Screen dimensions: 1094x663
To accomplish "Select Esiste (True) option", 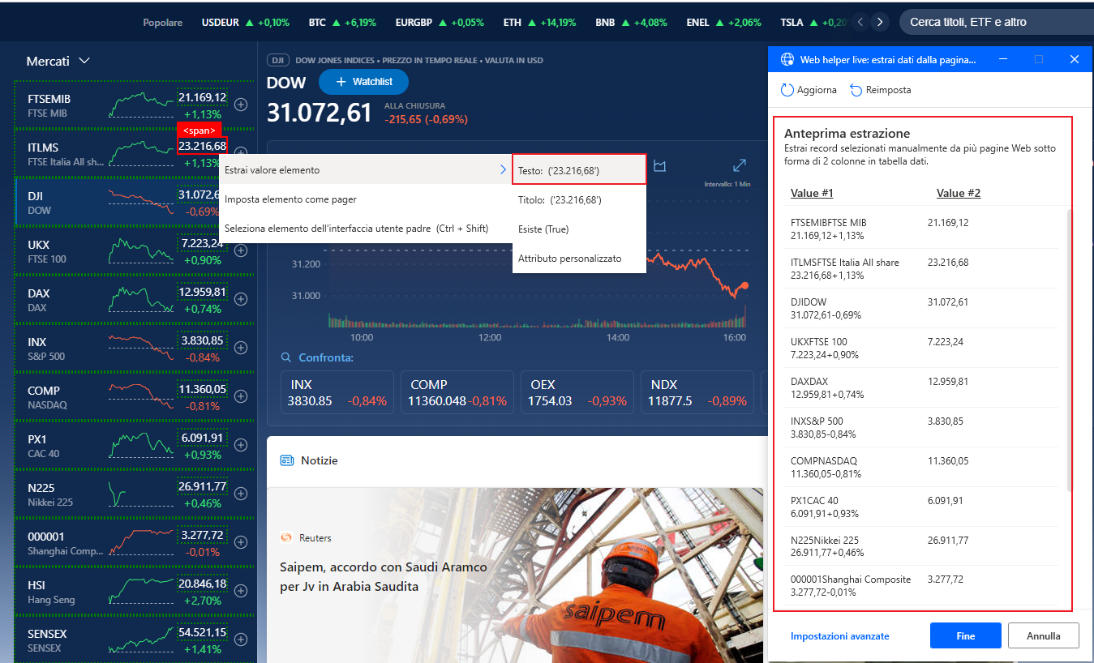I will point(579,229).
